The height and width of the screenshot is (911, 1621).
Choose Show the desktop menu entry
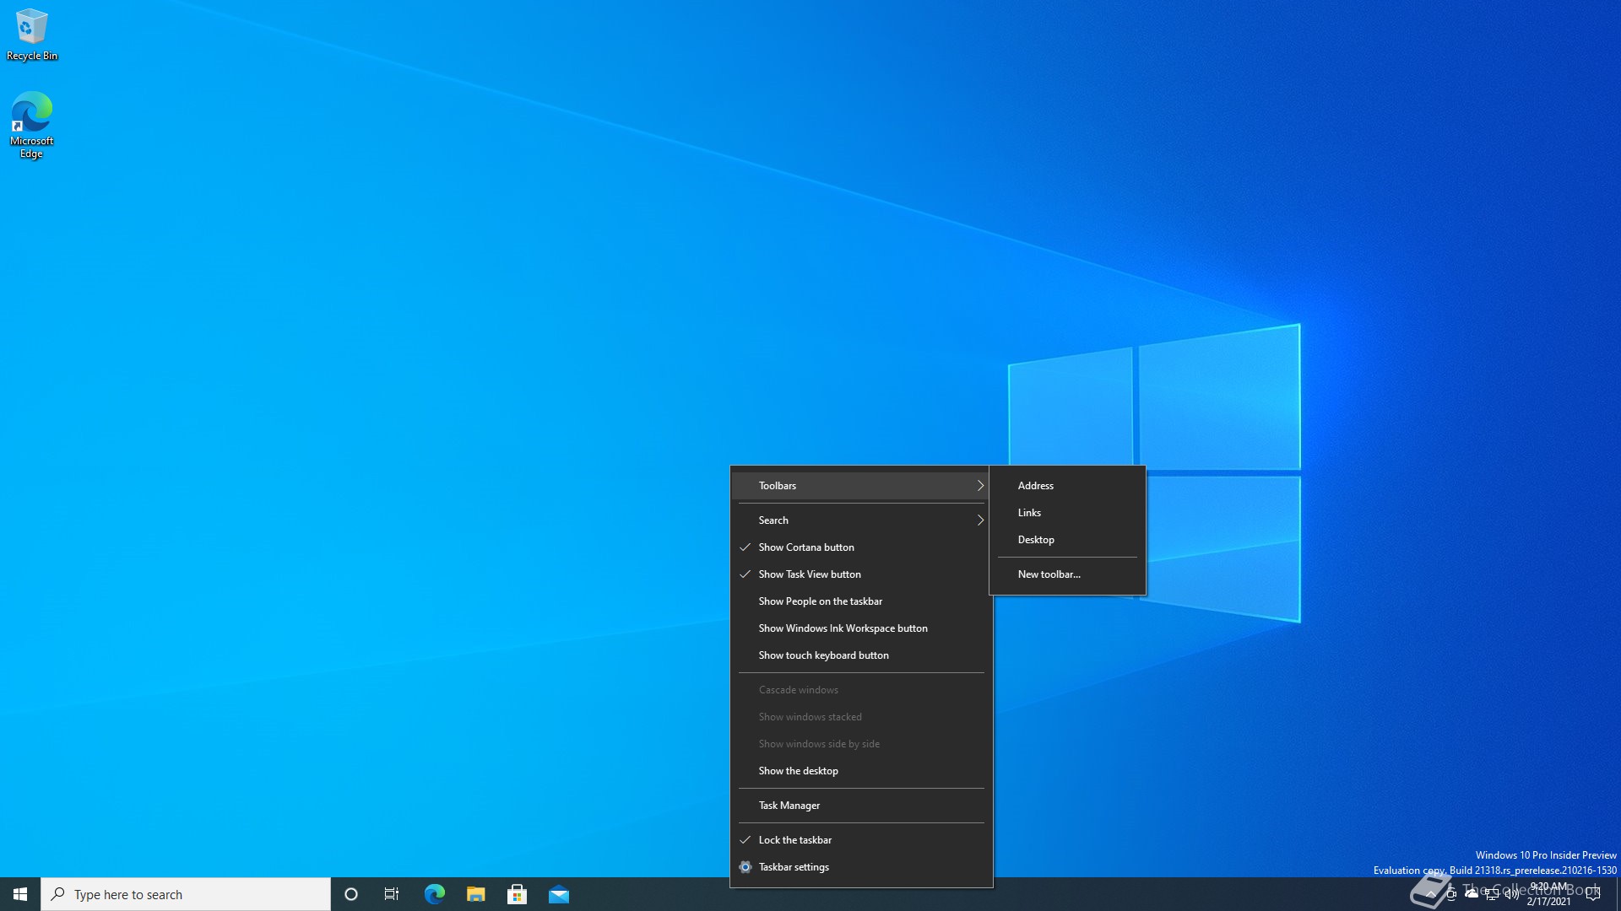point(798,771)
